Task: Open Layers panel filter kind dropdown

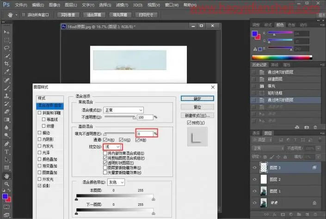Action: 262,140
